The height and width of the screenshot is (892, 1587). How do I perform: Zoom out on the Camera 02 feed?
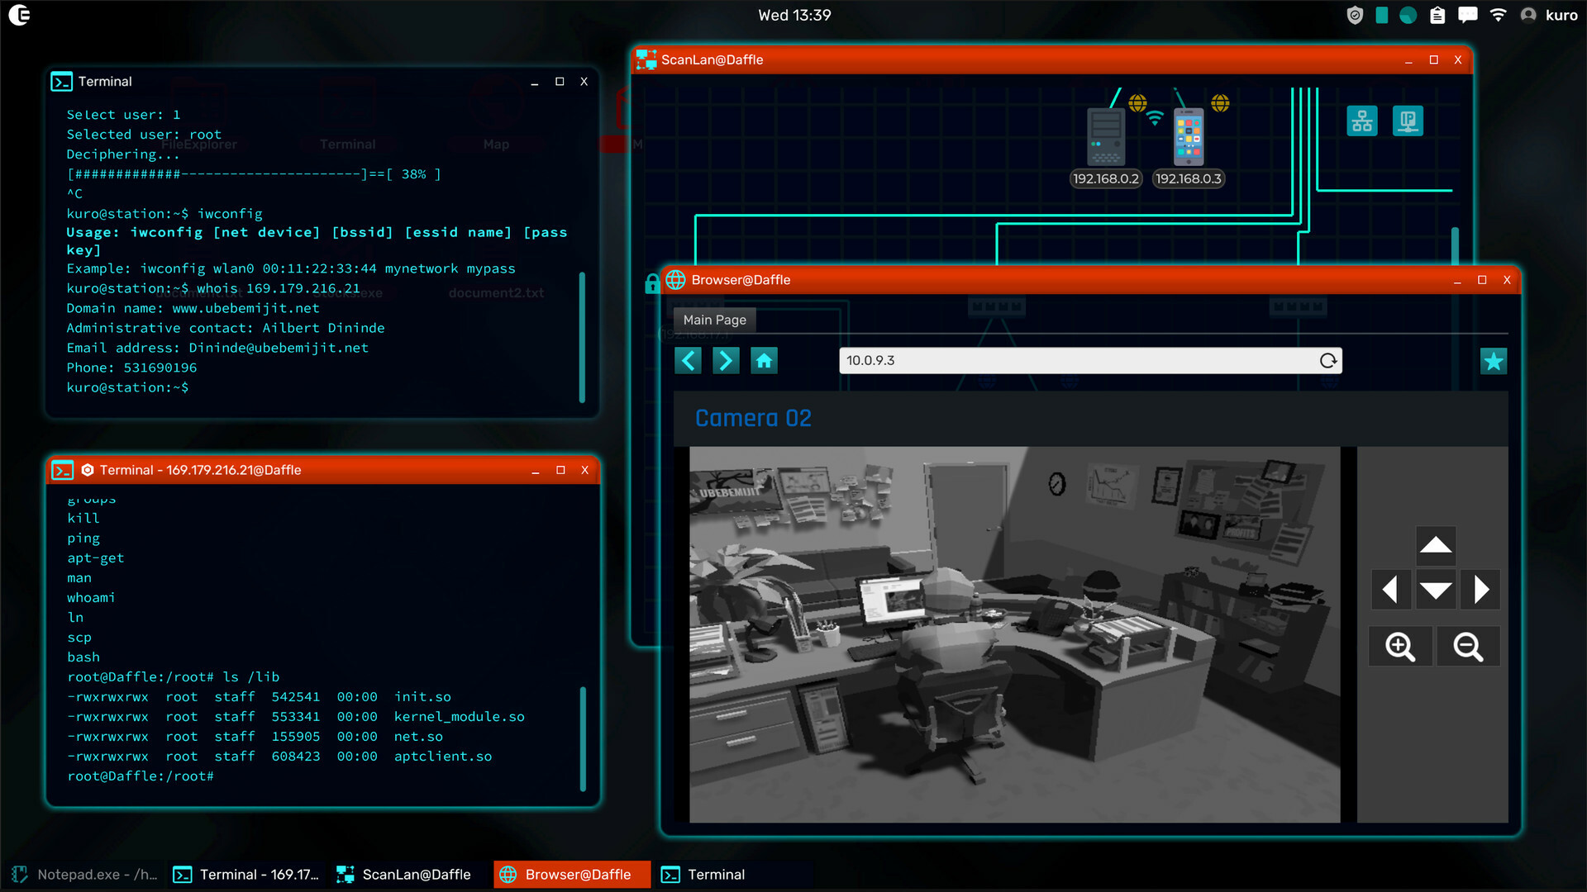(x=1468, y=647)
